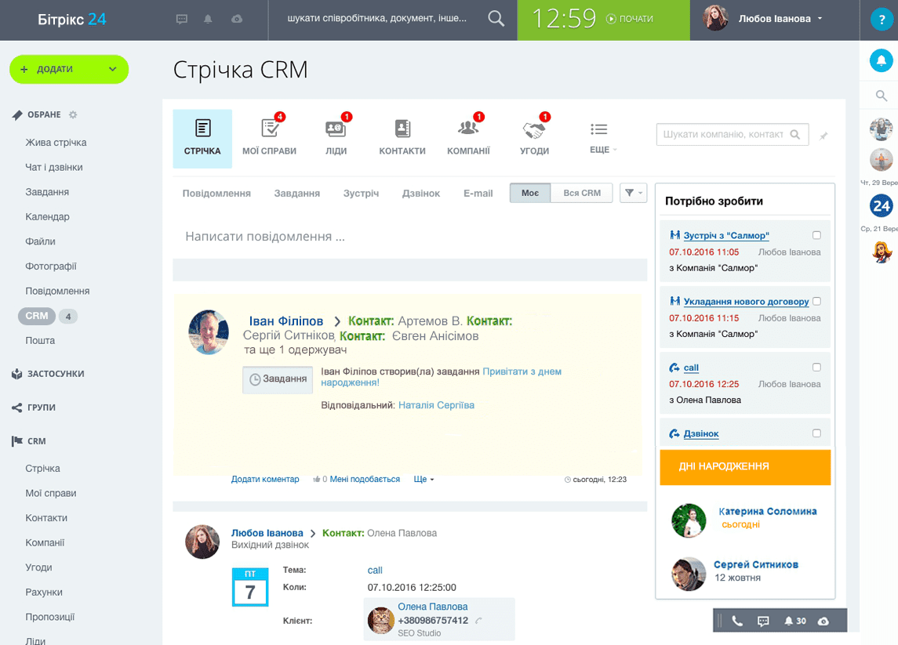The width and height of the screenshot is (898, 645).
Task: Select the Вся CRM toggle tab
Action: tap(581, 193)
